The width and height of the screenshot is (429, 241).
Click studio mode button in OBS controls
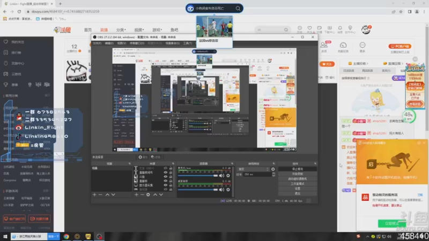pyautogui.click(x=298, y=184)
